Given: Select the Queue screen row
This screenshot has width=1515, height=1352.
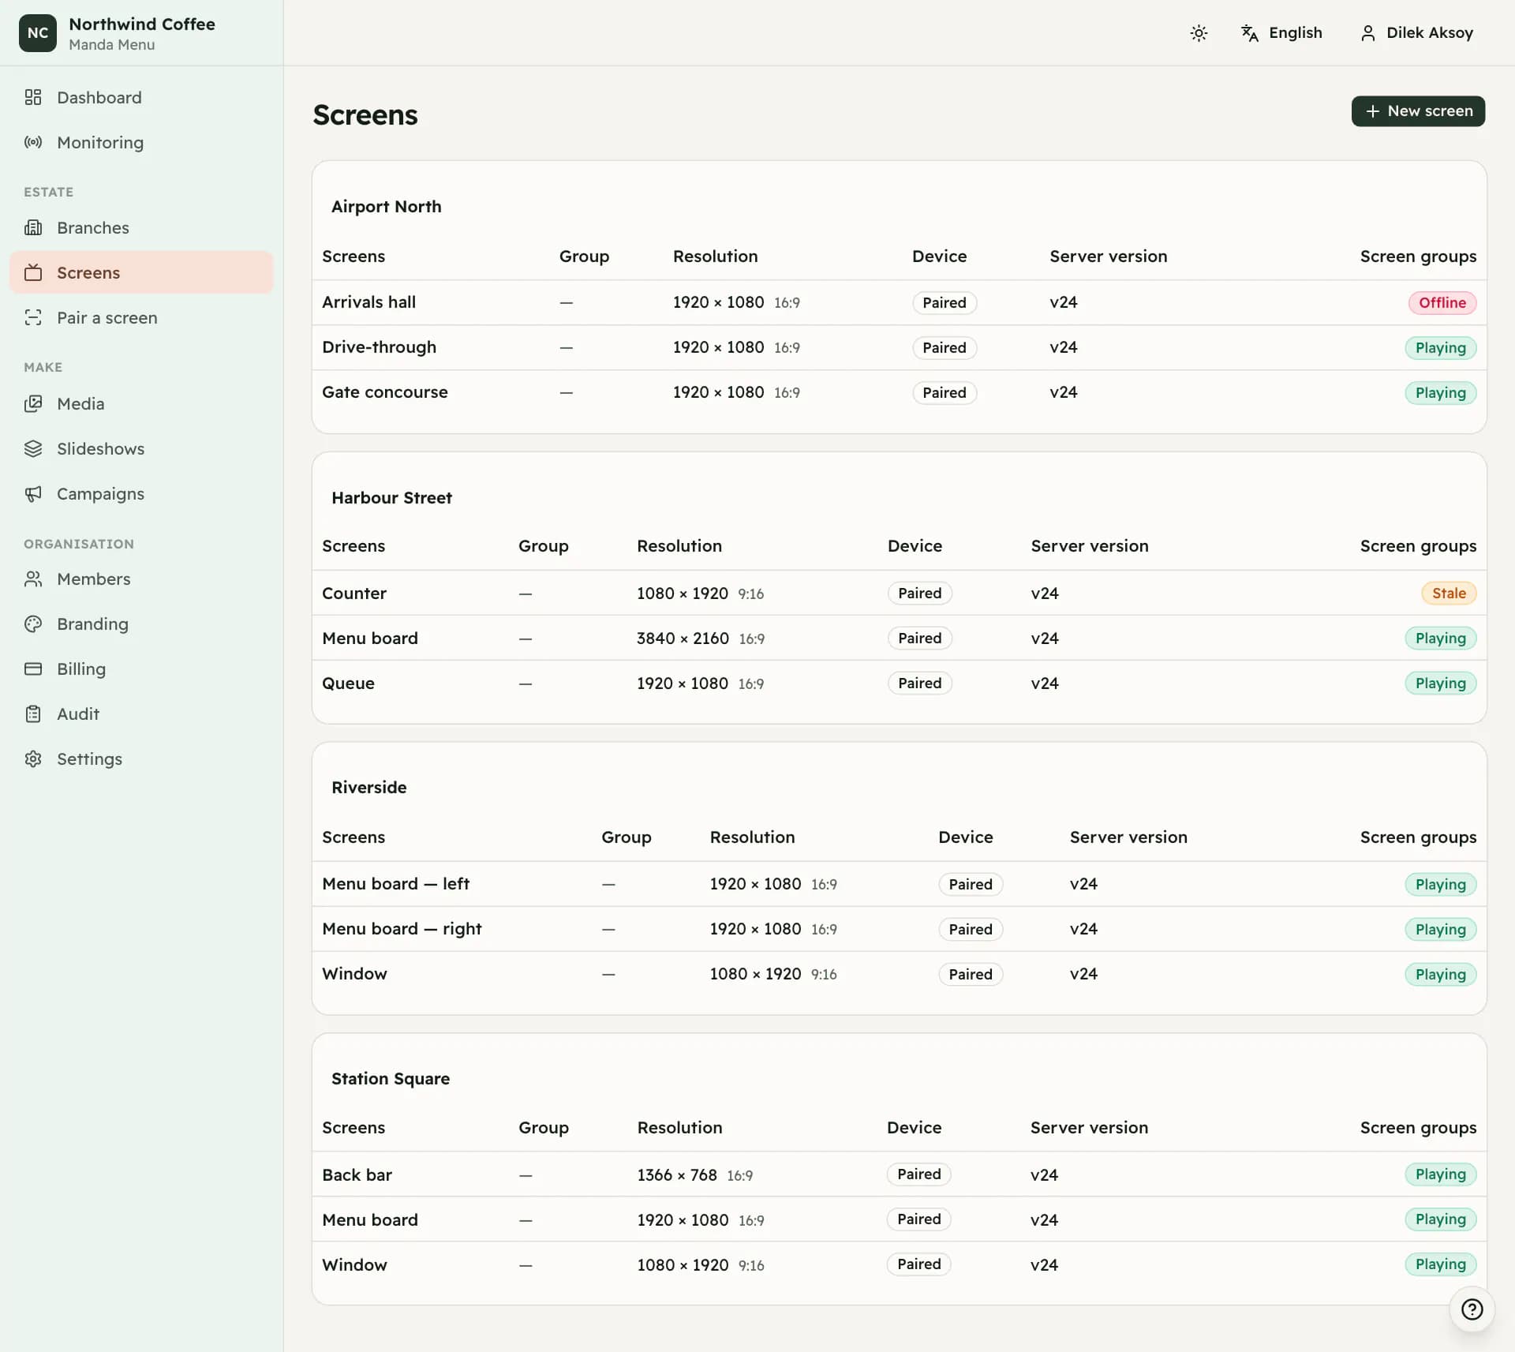Looking at the screenshot, I should point(899,683).
